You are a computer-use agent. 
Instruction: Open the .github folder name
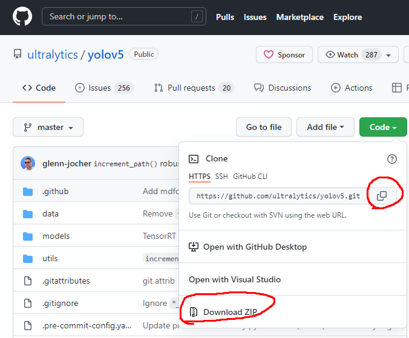pos(56,191)
